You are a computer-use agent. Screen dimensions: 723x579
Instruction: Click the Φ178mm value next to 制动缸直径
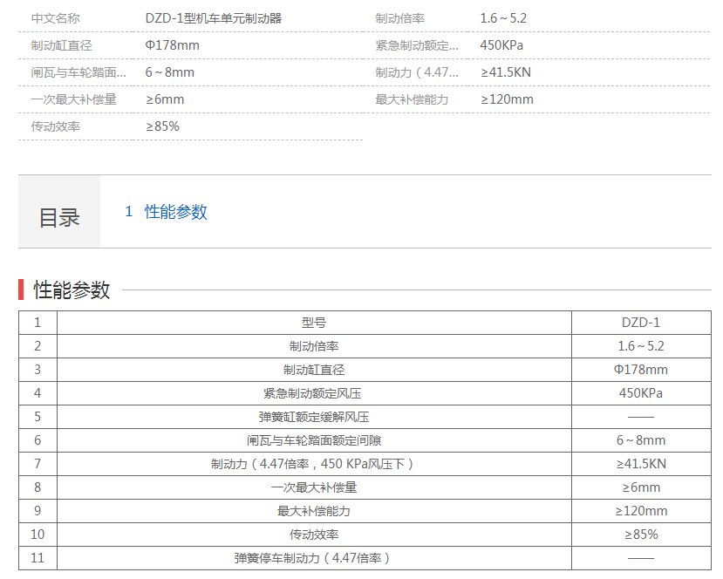[x=172, y=44]
